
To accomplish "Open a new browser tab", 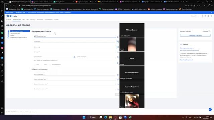I will coord(187,2).
